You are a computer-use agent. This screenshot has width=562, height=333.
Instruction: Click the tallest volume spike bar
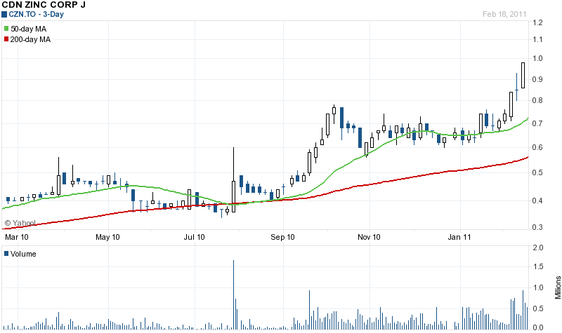coord(233,294)
